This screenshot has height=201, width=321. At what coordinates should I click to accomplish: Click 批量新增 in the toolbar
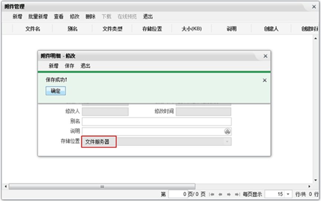pos(38,17)
